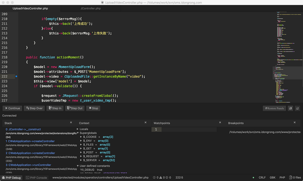Click the minimap code overview

click(x=289, y=58)
